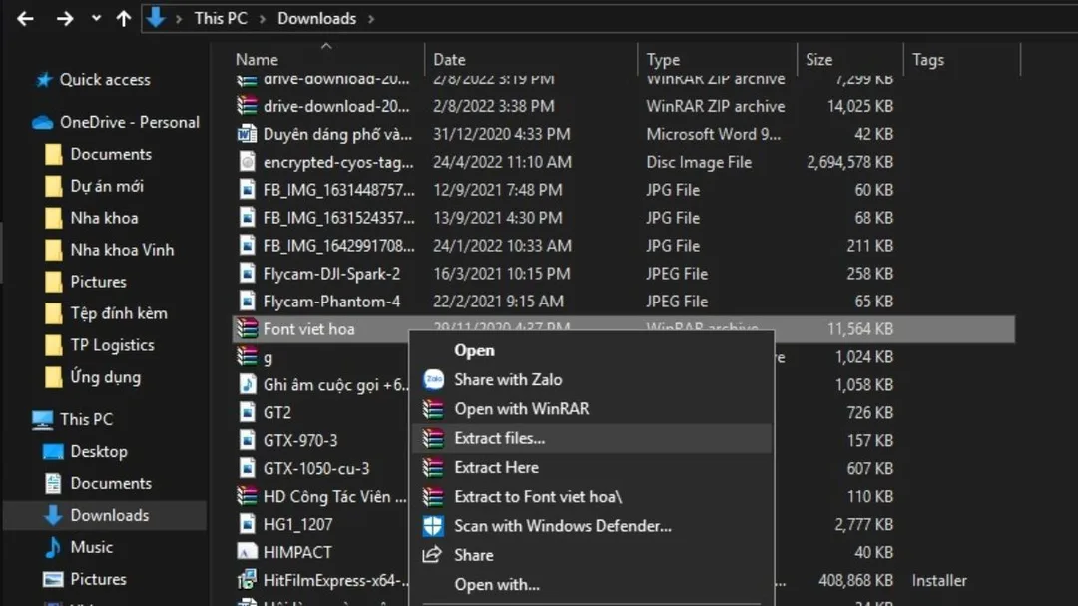Click the disc image icon of encrypted-cyos-tag
The width and height of the screenshot is (1078, 606).
[245, 162]
